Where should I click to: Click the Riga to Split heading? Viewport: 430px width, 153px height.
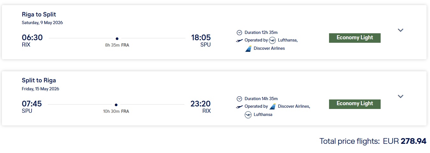point(39,15)
